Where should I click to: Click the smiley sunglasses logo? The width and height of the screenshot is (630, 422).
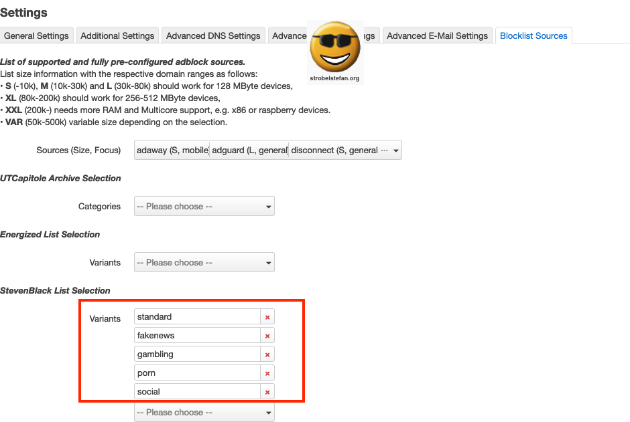pos(335,48)
